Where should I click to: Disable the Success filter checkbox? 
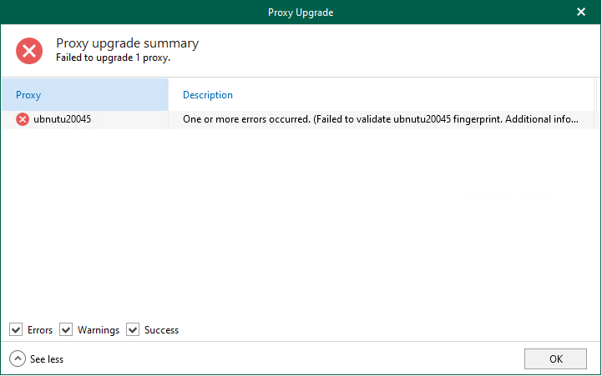point(133,330)
